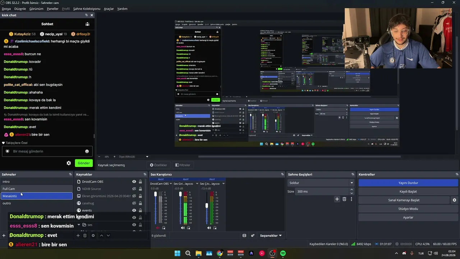This screenshot has height=259, width=460.
Task: Open source properties gear in Kaynaklar toolbar
Action: click(93, 236)
